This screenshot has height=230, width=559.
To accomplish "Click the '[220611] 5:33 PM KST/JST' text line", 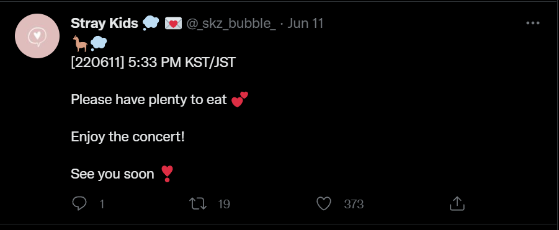I will [153, 63].
